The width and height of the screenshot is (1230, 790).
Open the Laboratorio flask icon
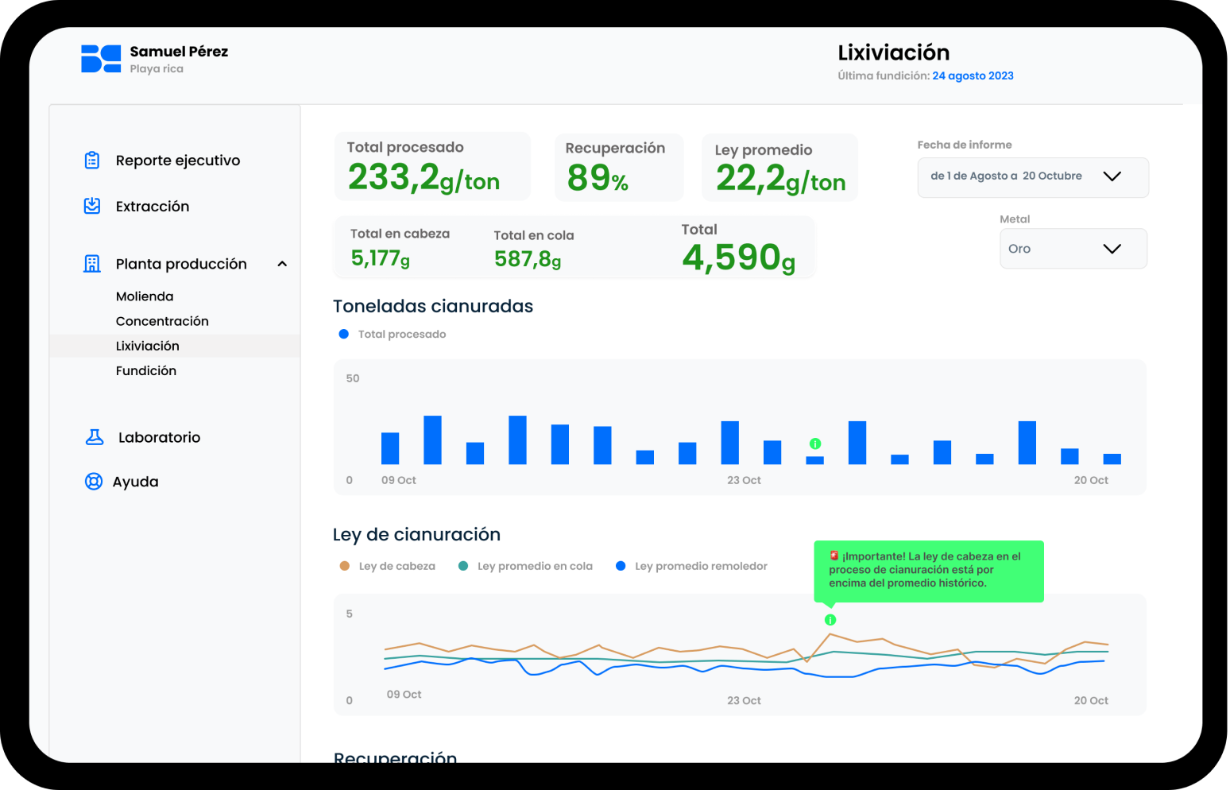point(94,436)
